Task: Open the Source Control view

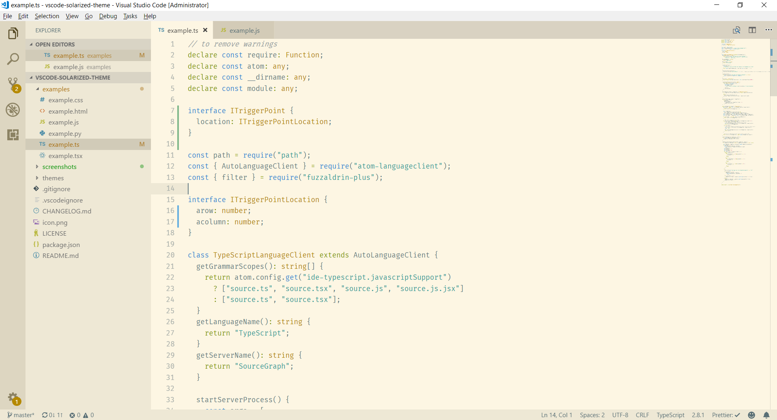Action: click(13, 84)
